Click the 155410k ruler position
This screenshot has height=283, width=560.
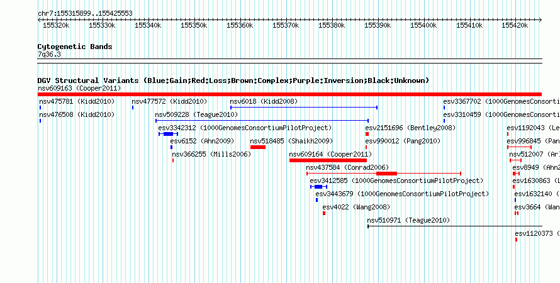point(469,25)
